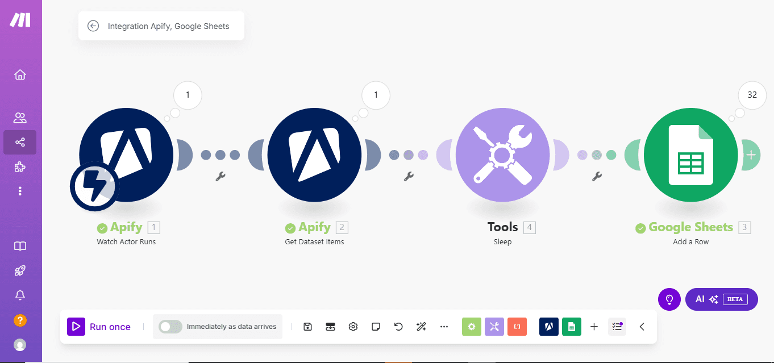
Task: Click the Tools module title
Action: click(x=503, y=227)
